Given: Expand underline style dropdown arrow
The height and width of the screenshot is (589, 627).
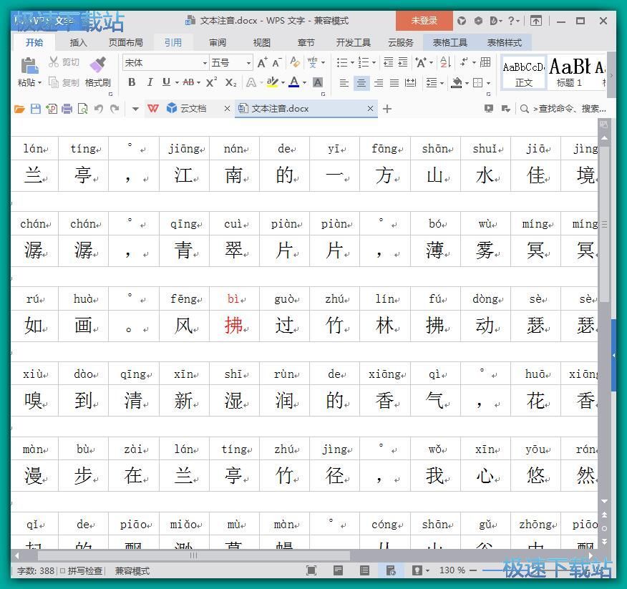Looking at the screenshot, I should 177,83.
